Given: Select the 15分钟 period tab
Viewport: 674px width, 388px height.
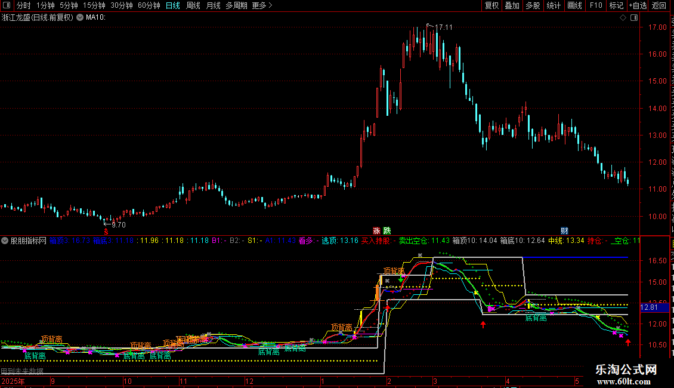Looking at the screenshot, I should [x=94, y=5].
